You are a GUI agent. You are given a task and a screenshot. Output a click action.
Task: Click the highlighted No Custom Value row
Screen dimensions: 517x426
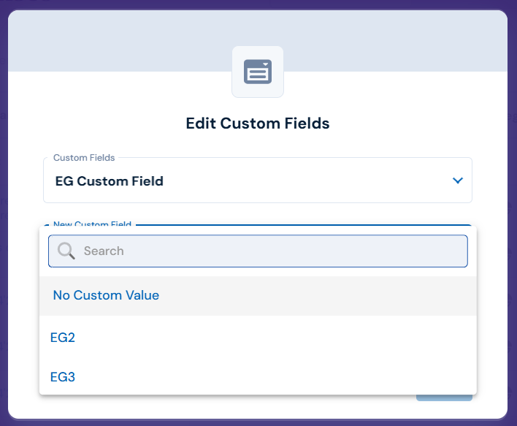[x=258, y=296]
